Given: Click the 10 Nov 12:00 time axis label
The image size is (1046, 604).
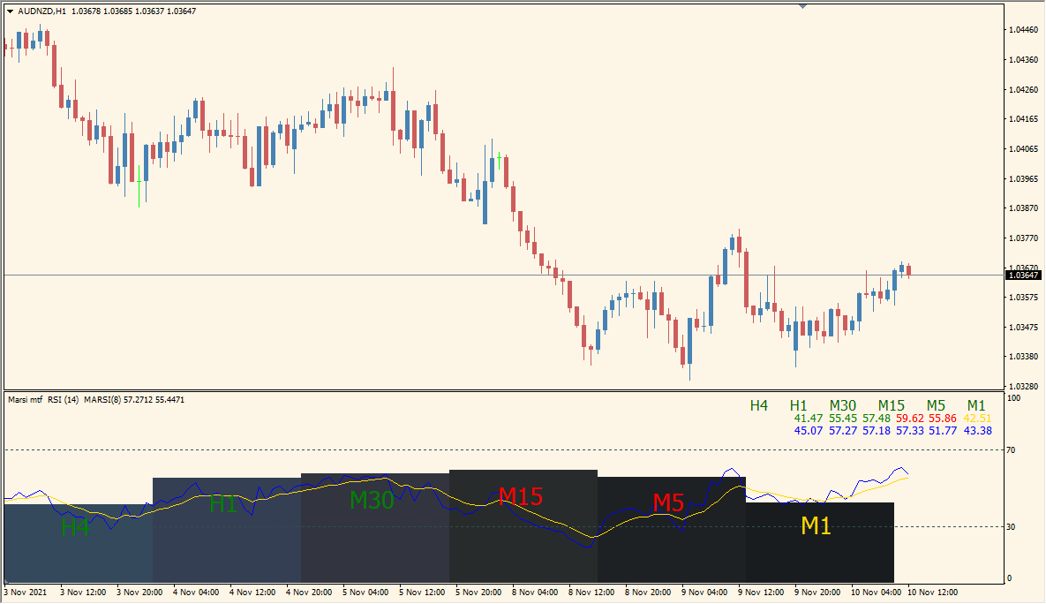Looking at the screenshot, I should pyautogui.click(x=933, y=592).
